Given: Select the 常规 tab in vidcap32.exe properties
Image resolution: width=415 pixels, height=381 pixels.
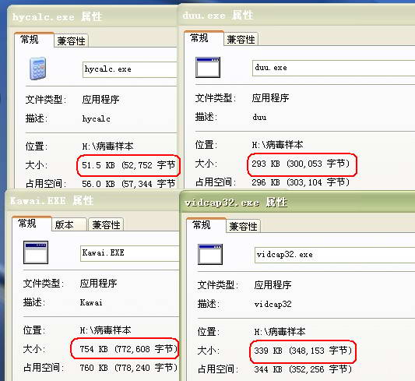Looking at the screenshot, I should 202,225.
